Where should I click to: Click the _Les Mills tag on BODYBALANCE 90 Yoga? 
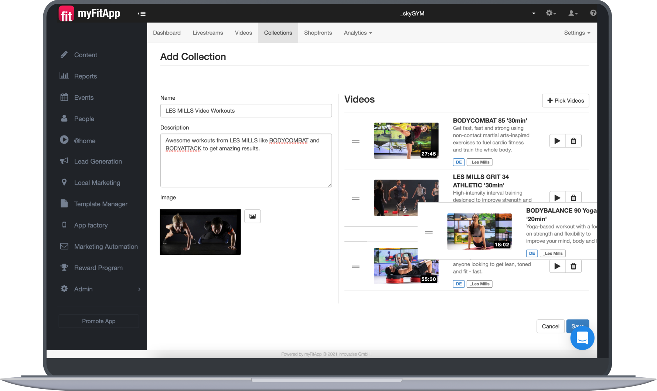[x=553, y=253]
